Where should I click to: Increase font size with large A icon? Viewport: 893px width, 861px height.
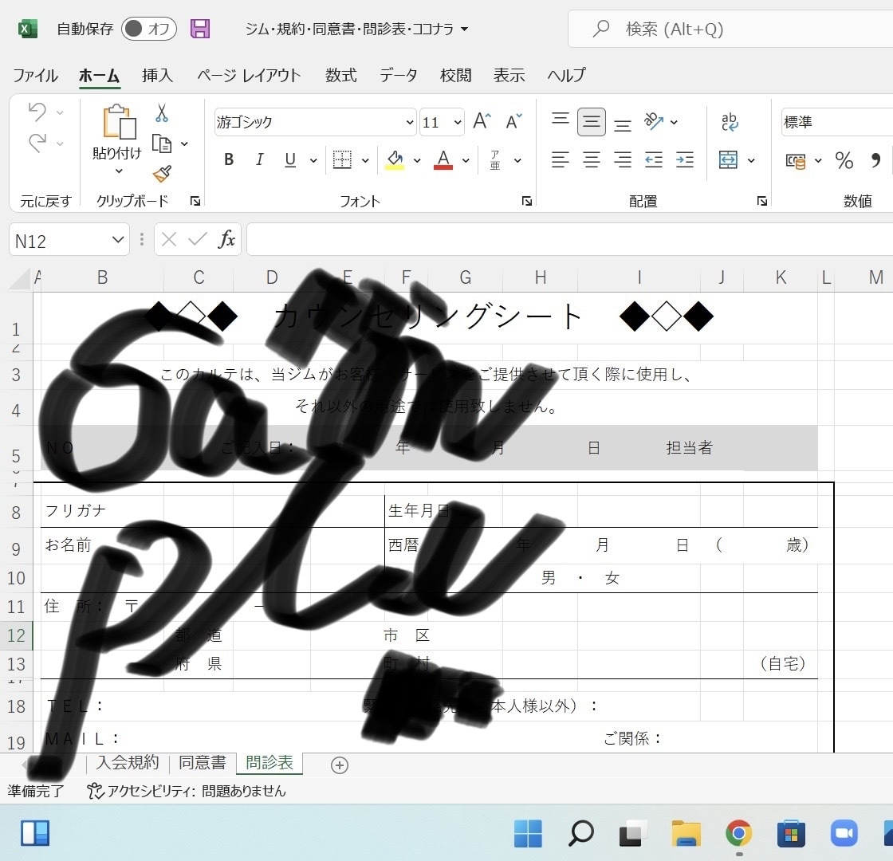click(x=482, y=120)
